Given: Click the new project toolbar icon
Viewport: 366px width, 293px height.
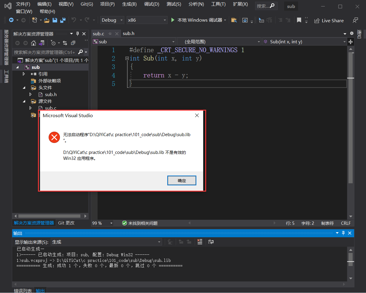Looking at the screenshot, I should point(35,20).
